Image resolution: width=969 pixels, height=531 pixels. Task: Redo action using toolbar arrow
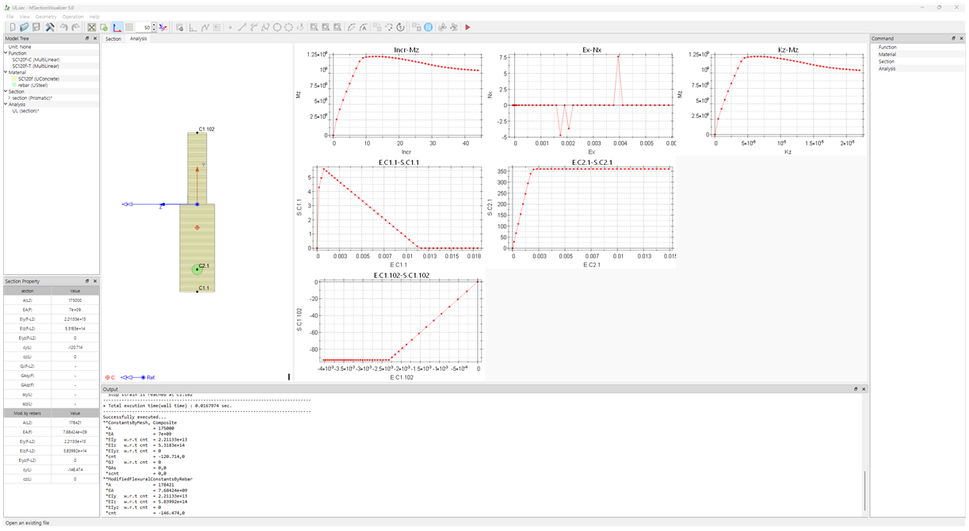pyautogui.click(x=74, y=27)
